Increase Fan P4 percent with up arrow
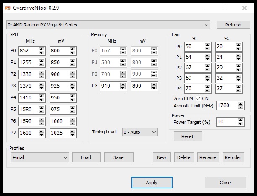Image resolution: width=257 pixels, height=196 pixels. 238,87
